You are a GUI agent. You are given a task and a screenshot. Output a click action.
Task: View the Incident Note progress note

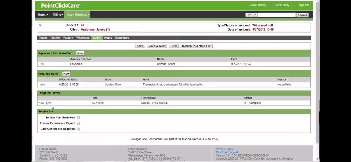coord(43,85)
